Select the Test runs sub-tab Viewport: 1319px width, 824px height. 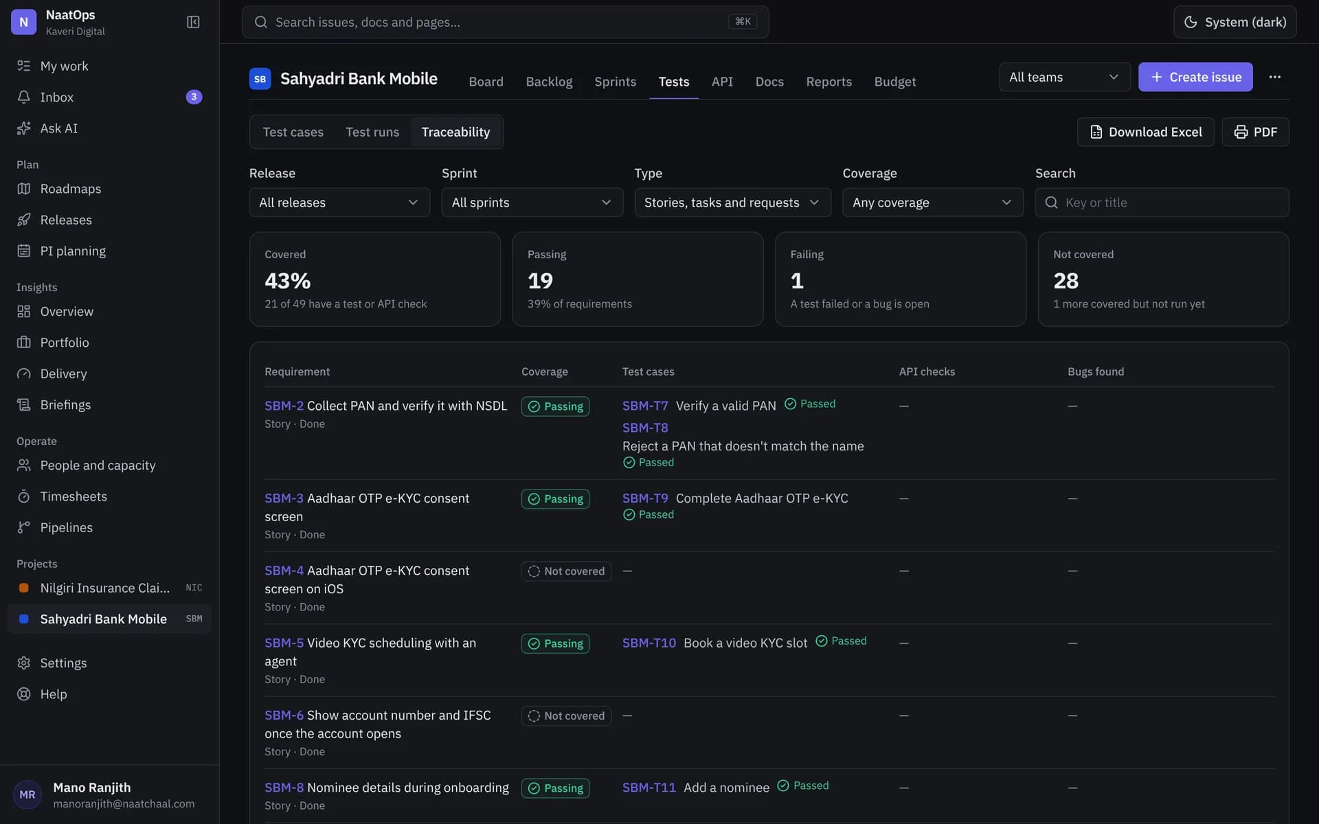372,132
